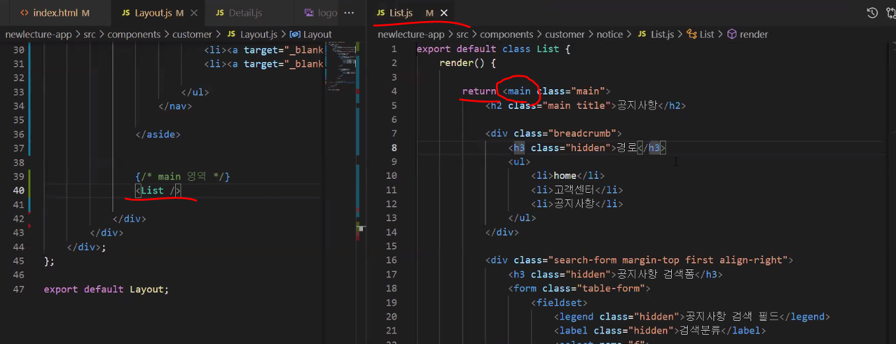Click the '<li>home</li>' line
896x344 pixels.
tap(567, 176)
